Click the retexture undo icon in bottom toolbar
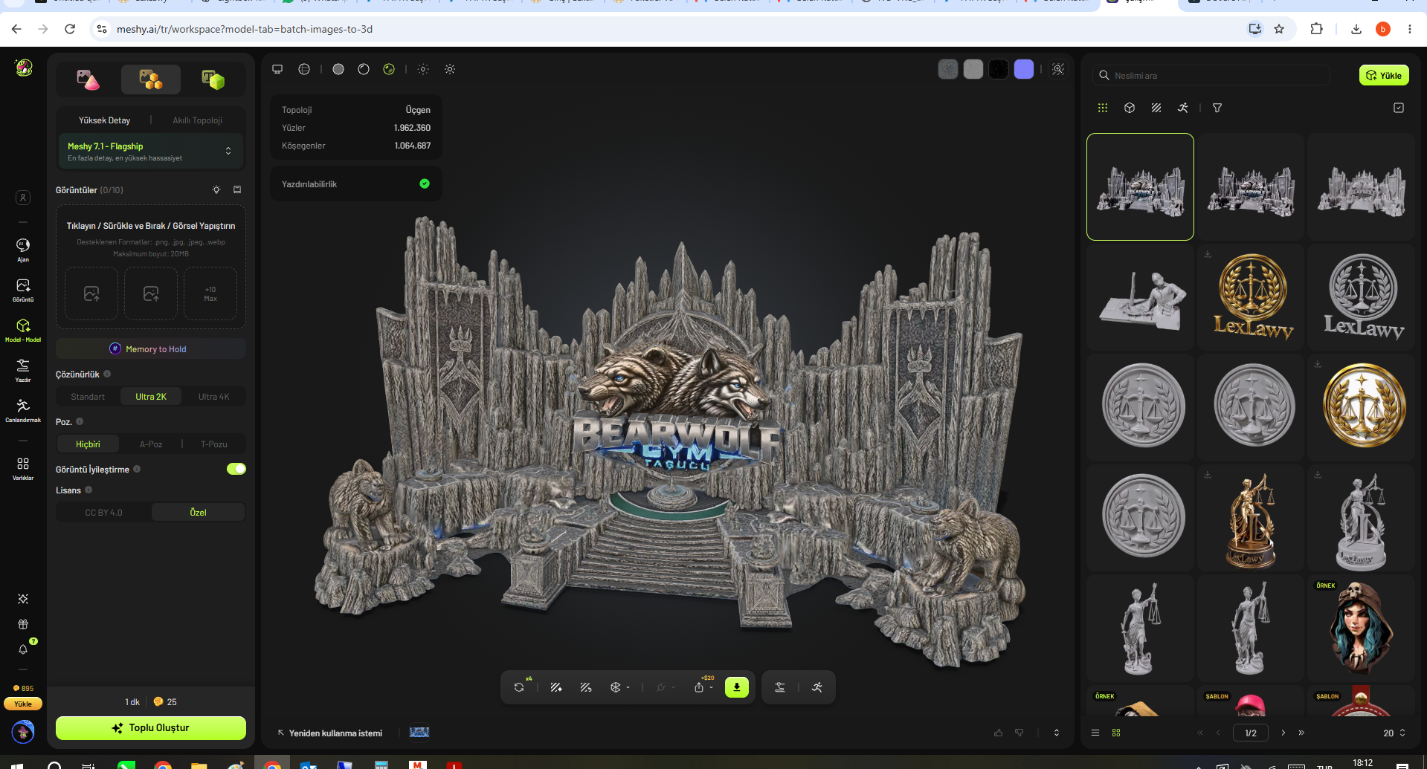 point(586,687)
